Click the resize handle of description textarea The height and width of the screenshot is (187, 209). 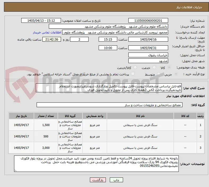click(37, 91)
